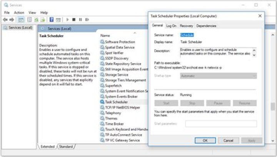277x157 pixels.
Task: Click the Stop Service square icon
Action: coord(74,20)
